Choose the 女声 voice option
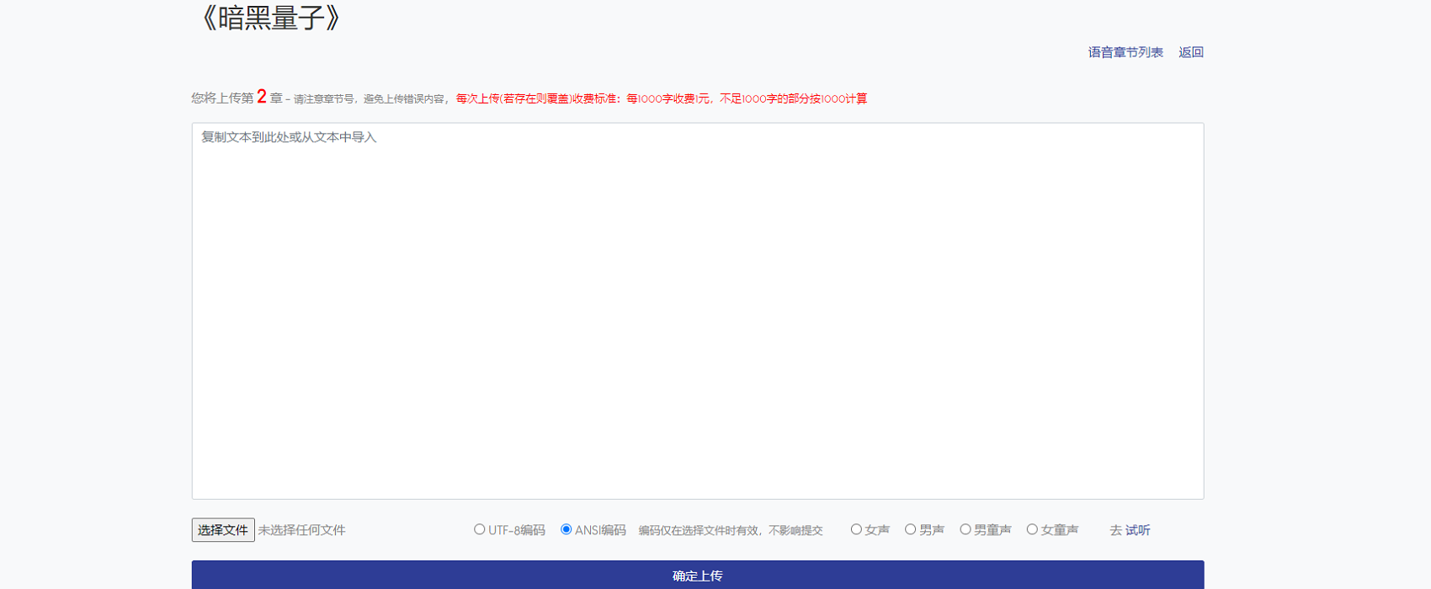This screenshot has width=1431, height=589. pyautogui.click(x=856, y=529)
